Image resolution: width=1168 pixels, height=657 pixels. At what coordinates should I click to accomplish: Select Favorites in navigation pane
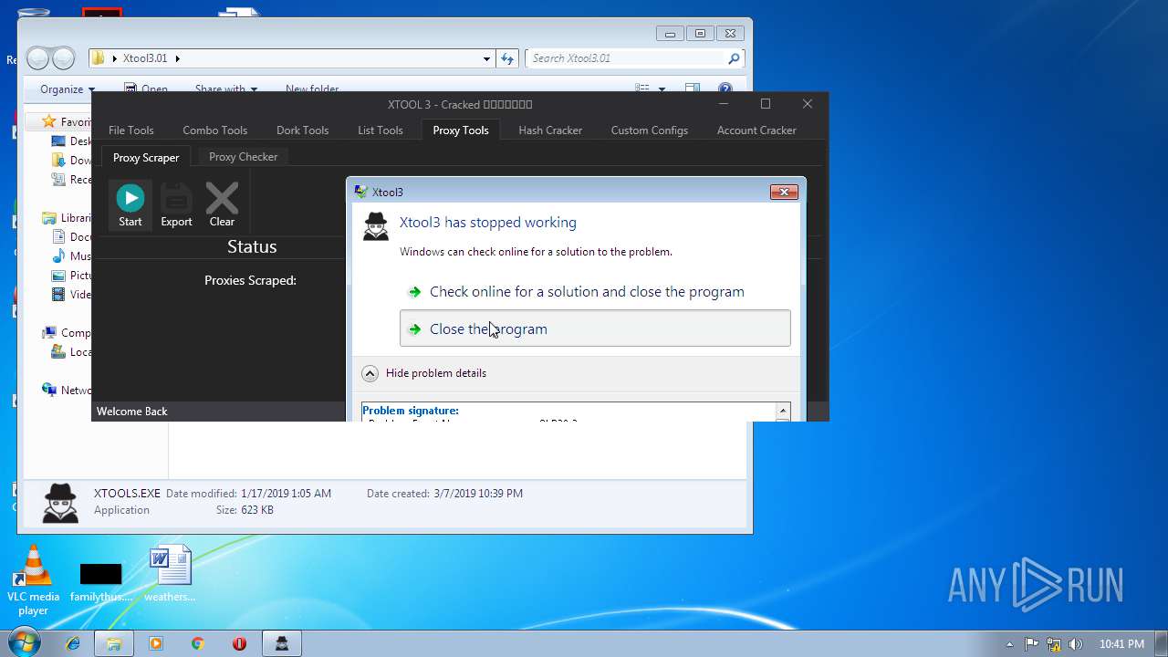click(x=65, y=122)
